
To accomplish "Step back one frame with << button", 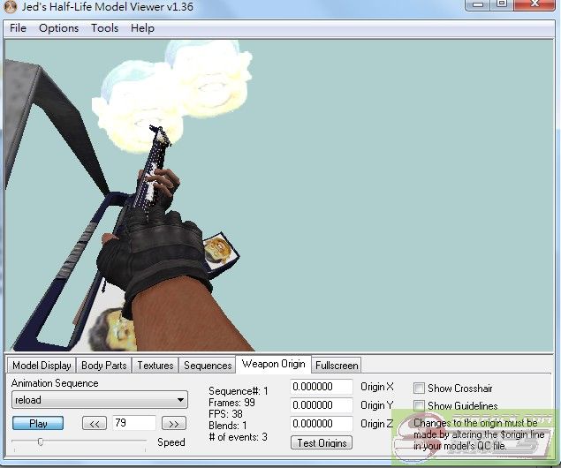I will pyautogui.click(x=94, y=424).
